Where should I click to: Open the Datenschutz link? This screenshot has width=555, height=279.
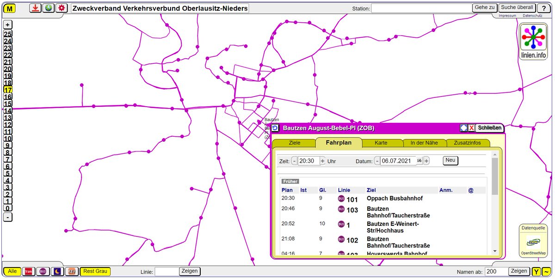tap(532, 16)
